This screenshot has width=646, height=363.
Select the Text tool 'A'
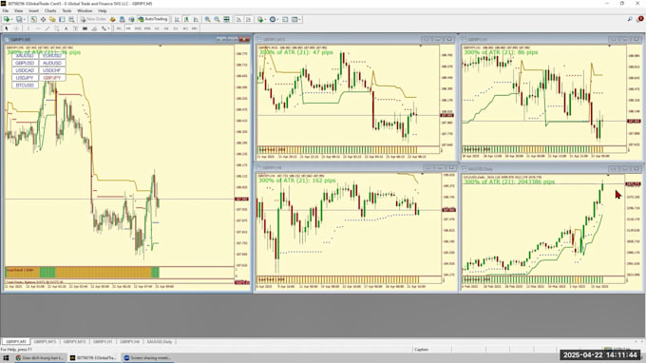click(66, 29)
